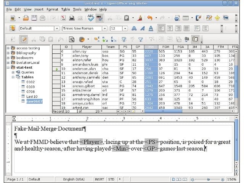Click Data Source of Current Document icon

pyautogui.click(x=186, y=39)
